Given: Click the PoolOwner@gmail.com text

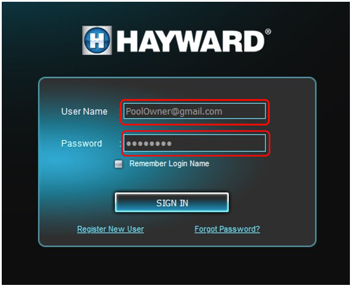Looking at the screenshot, I should 174,112.
